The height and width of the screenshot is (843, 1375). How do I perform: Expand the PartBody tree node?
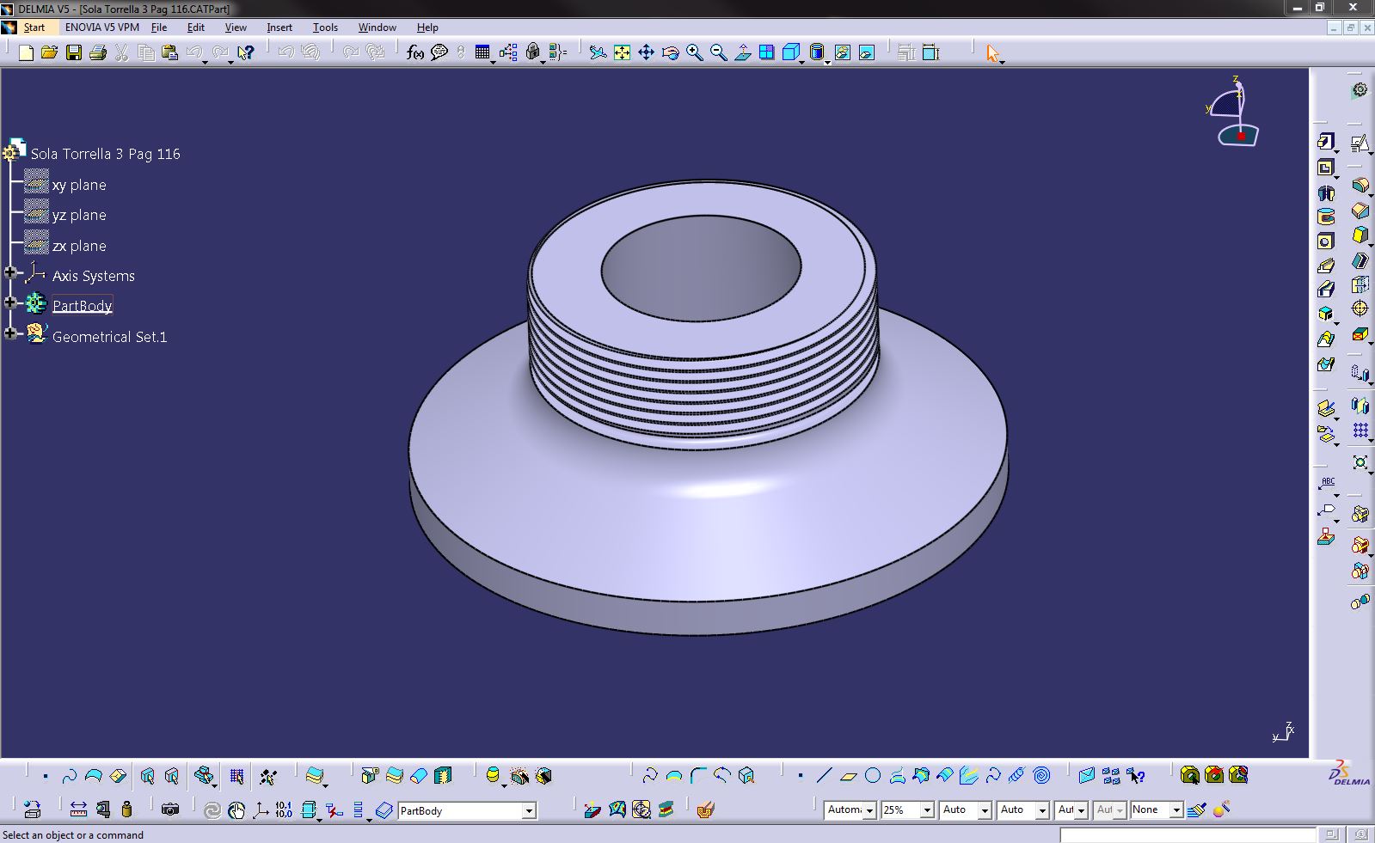point(10,303)
